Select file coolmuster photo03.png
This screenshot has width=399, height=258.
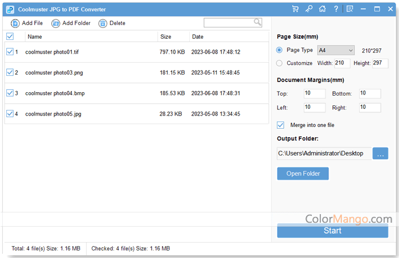point(54,73)
